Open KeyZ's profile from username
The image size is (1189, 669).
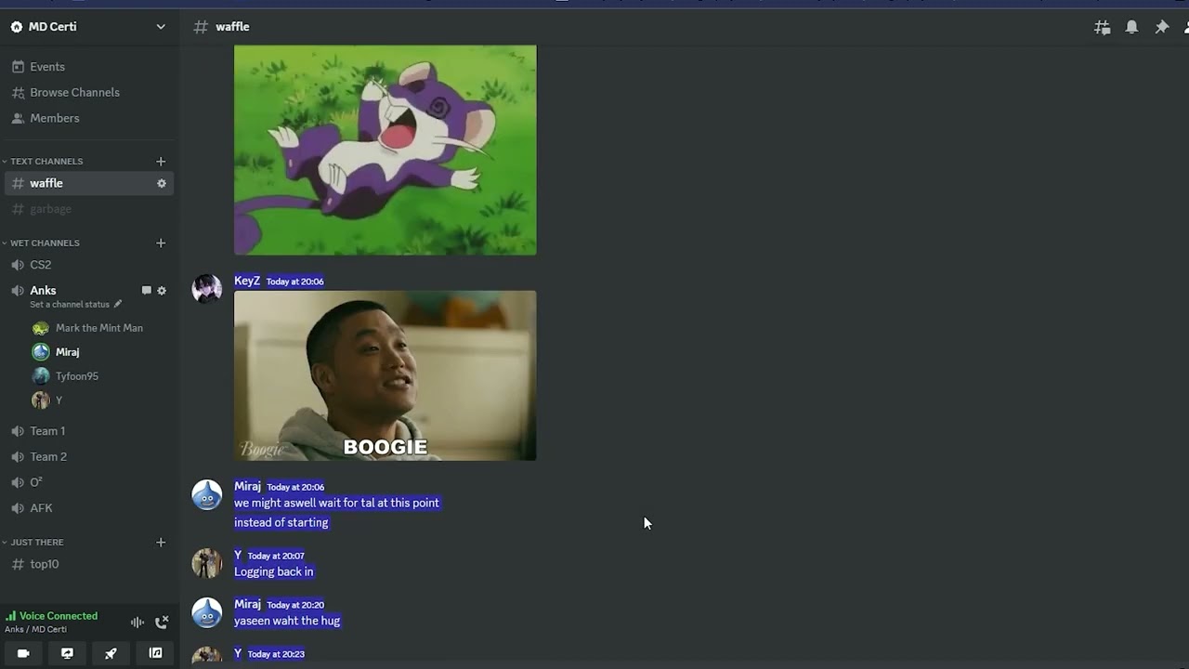pyautogui.click(x=247, y=281)
